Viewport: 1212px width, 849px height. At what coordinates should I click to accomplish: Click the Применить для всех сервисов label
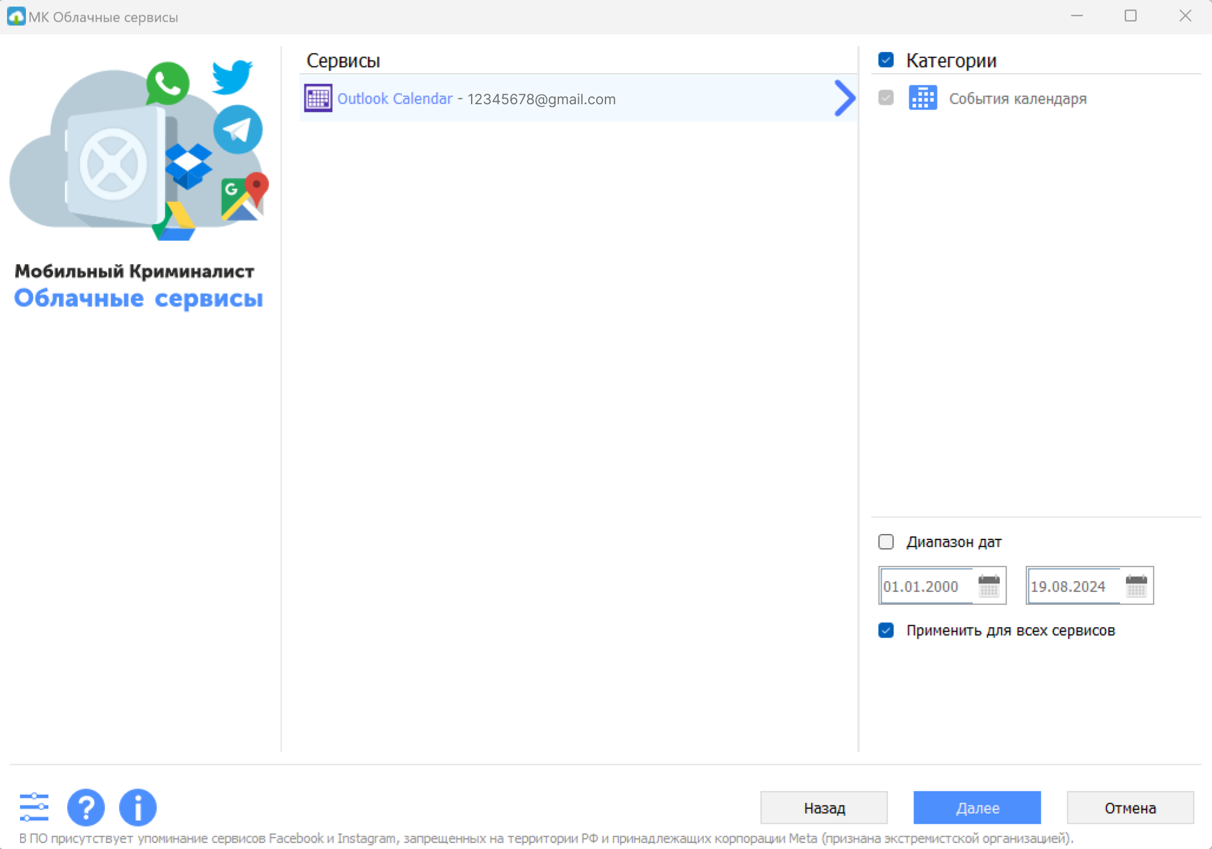coord(1011,631)
